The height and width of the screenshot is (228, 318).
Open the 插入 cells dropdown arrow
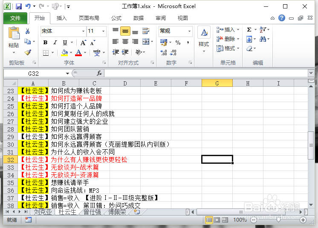click(238, 29)
